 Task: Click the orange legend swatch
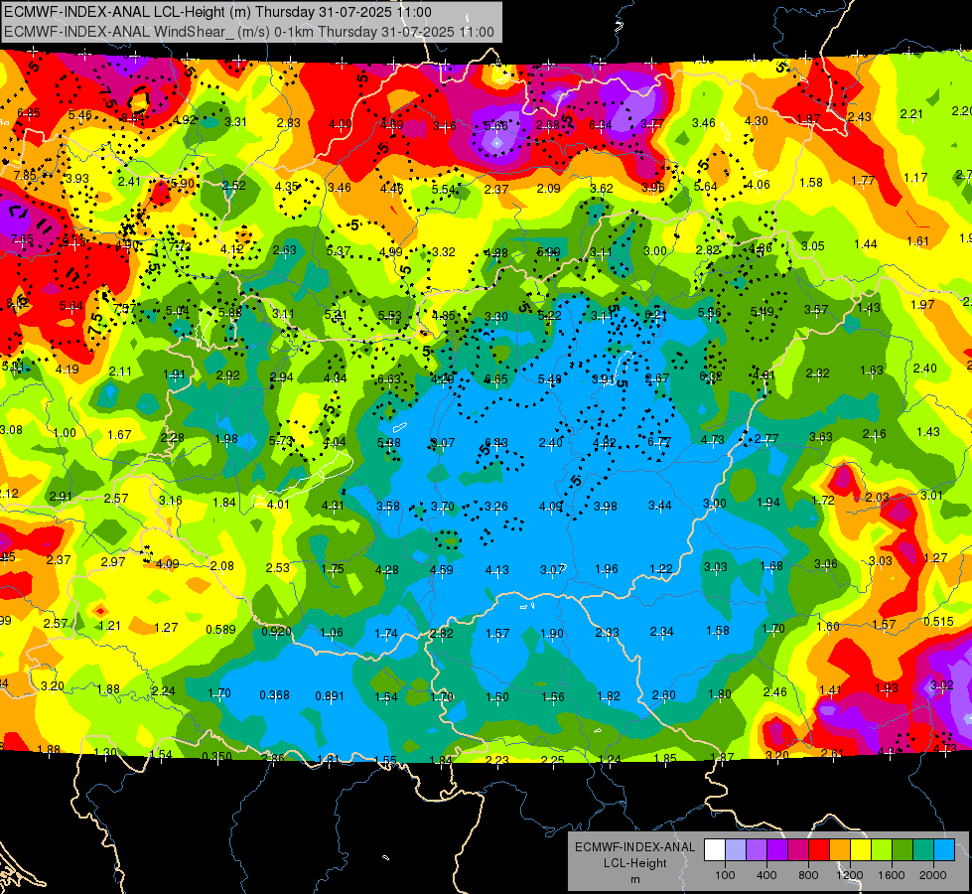[840, 849]
